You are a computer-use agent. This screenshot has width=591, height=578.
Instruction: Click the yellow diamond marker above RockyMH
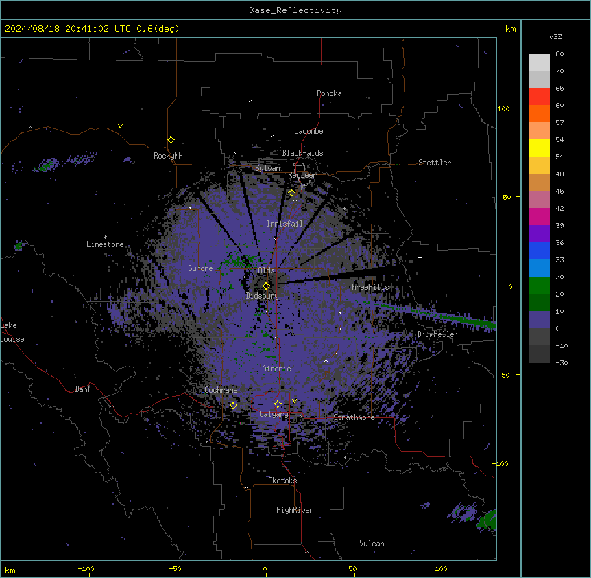point(171,140)
